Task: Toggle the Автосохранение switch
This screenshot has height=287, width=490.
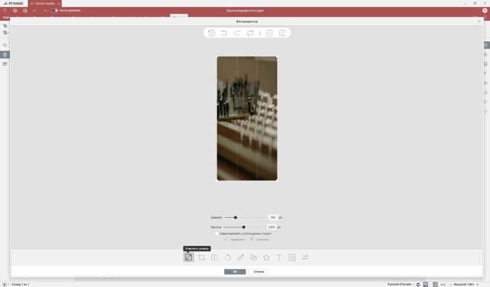Action: click(x=54, y=11)
